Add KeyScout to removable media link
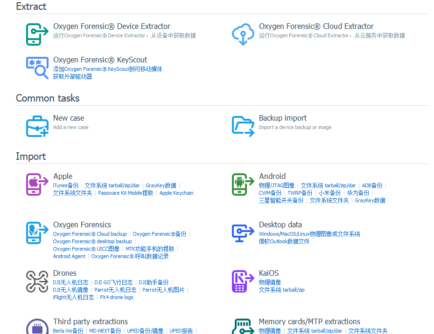This screenshot has height=334, width=434. (107, 69)
